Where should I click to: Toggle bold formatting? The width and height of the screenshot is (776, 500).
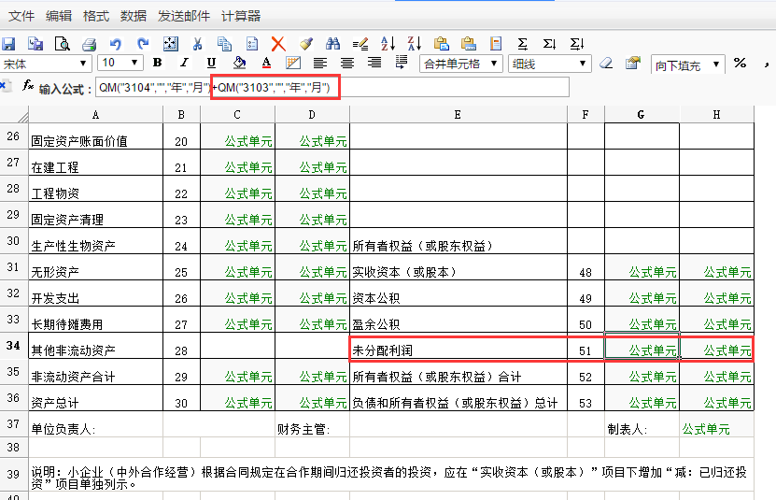157,64
